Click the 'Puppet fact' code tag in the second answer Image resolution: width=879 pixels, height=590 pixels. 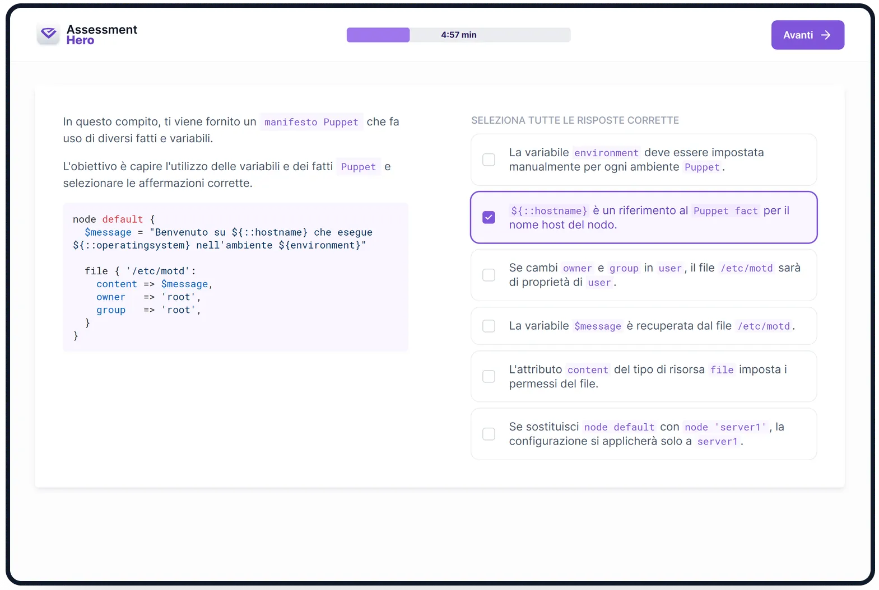pyautogui.click(x=725, y=211)
